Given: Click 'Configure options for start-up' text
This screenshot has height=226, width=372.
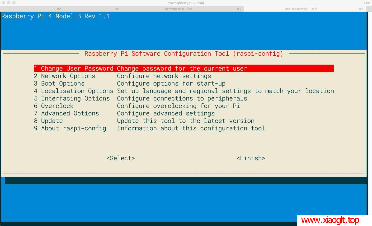Looking at the screenshot, I should [171, 83].
